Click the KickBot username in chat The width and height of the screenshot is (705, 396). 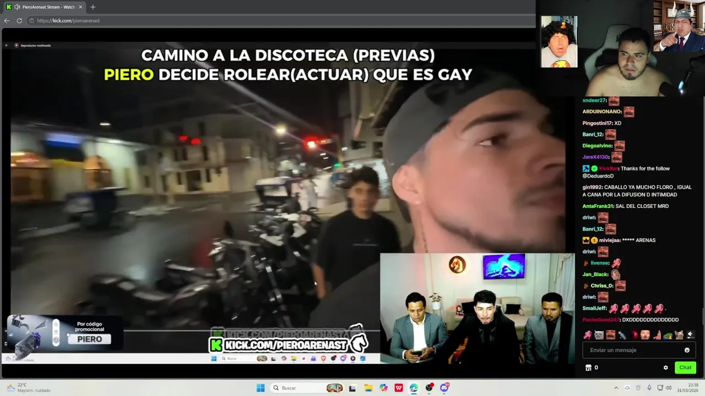click(608, 168)
